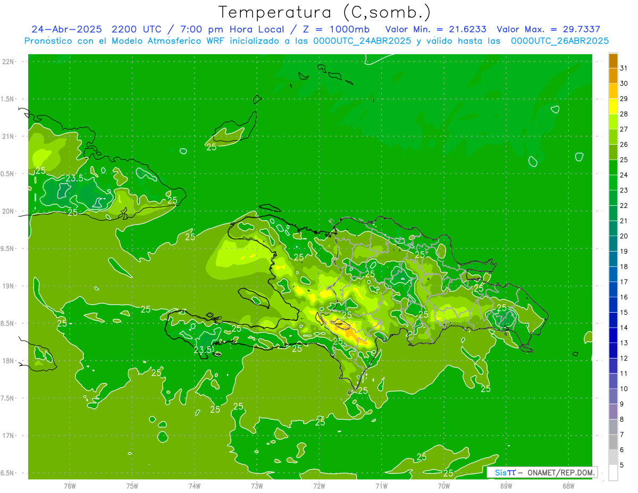Click the "20N" latitude label
638x493 pixels.
9,212
